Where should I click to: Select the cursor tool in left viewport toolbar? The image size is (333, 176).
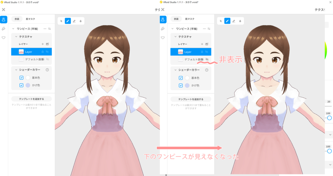click(61, 21)
